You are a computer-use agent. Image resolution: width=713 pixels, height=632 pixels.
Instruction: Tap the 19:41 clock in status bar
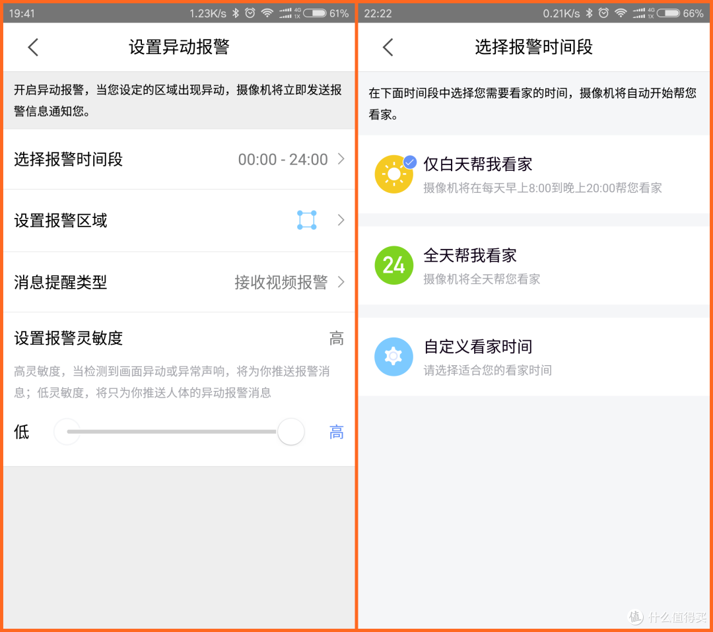pos(22,14)
